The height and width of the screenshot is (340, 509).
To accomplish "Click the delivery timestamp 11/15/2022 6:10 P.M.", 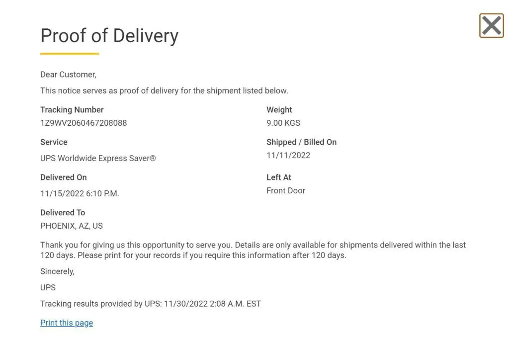I will coord(80,193).
